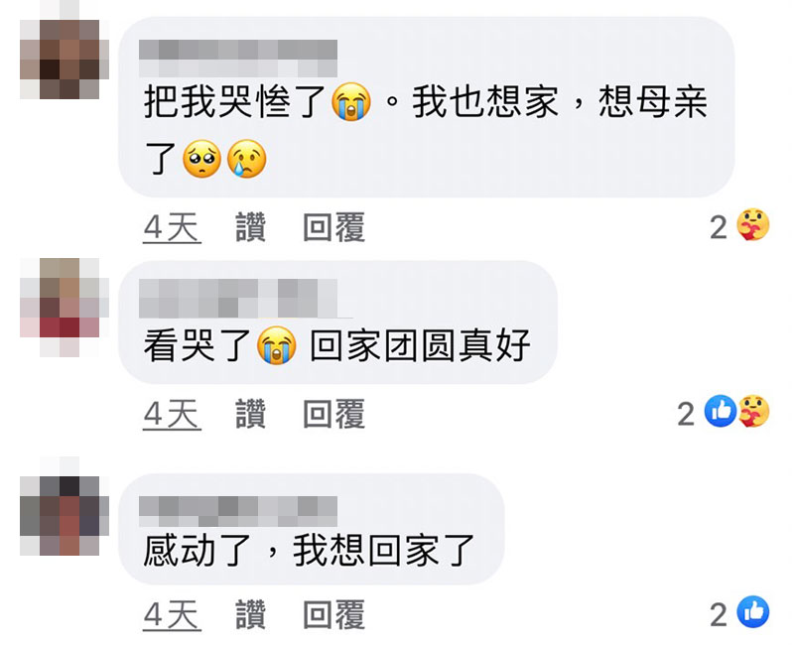794x645 pixels.
Task: View reaction count 2 on first comment
Action: tap(718, 227)
